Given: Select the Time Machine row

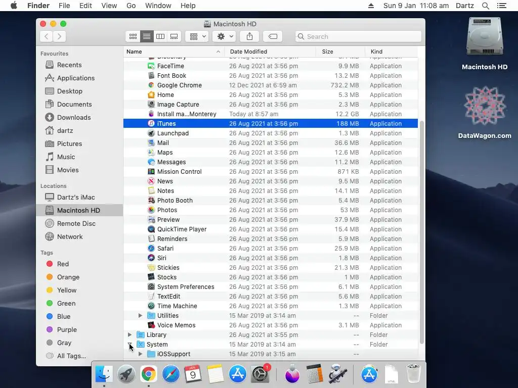Looking at the screenshot, I should pyautogui.click(x=271, y=306).
